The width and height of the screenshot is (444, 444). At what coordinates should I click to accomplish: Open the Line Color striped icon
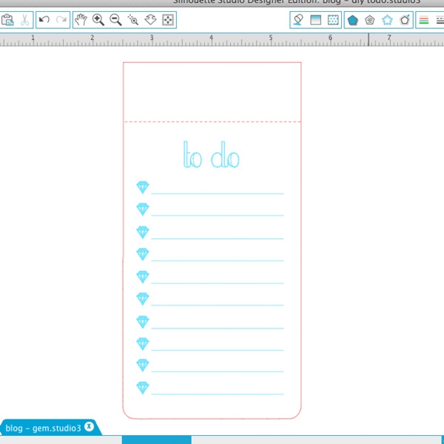point(424,20)
